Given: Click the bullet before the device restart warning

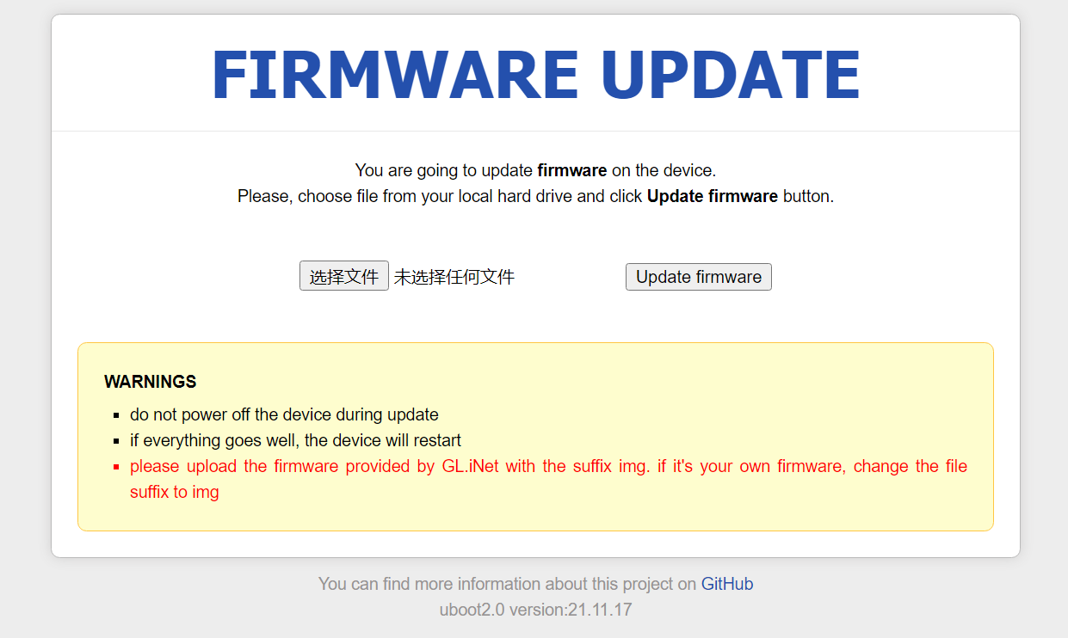Looking at the screenshot, I should tap(116, 441).
